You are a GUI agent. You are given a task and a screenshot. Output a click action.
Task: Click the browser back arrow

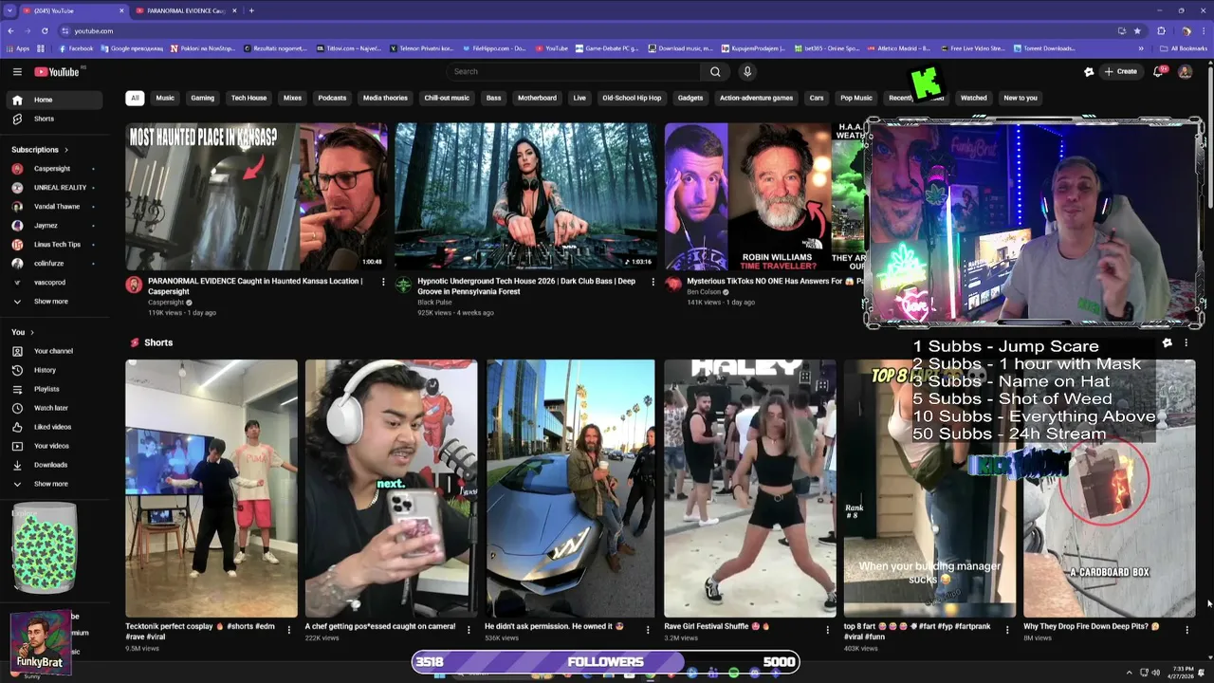click(10, 30)
